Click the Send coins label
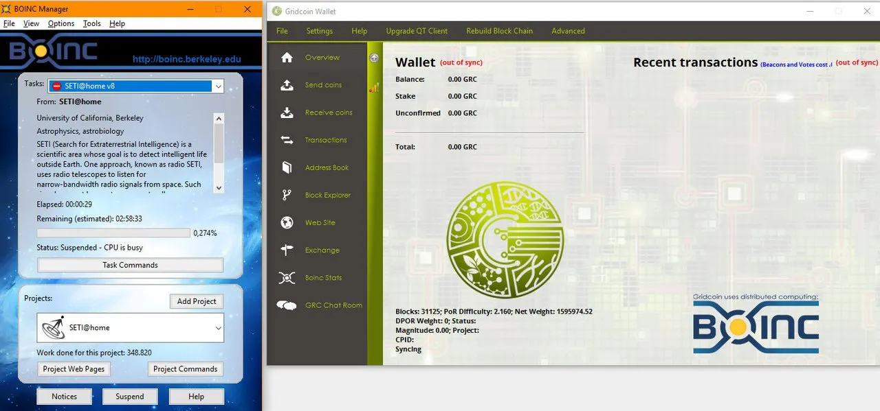The height and width of the screenshot is (411, 880). 323,85
